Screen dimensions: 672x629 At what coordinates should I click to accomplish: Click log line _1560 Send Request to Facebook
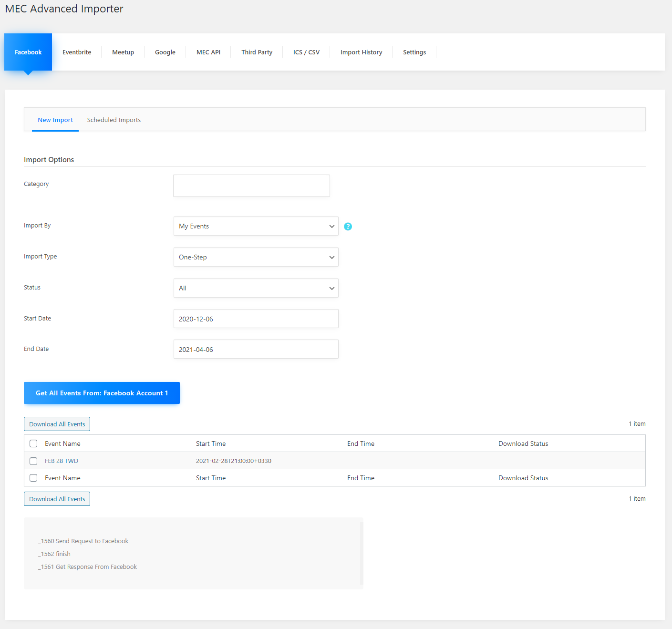pos(83,541)
